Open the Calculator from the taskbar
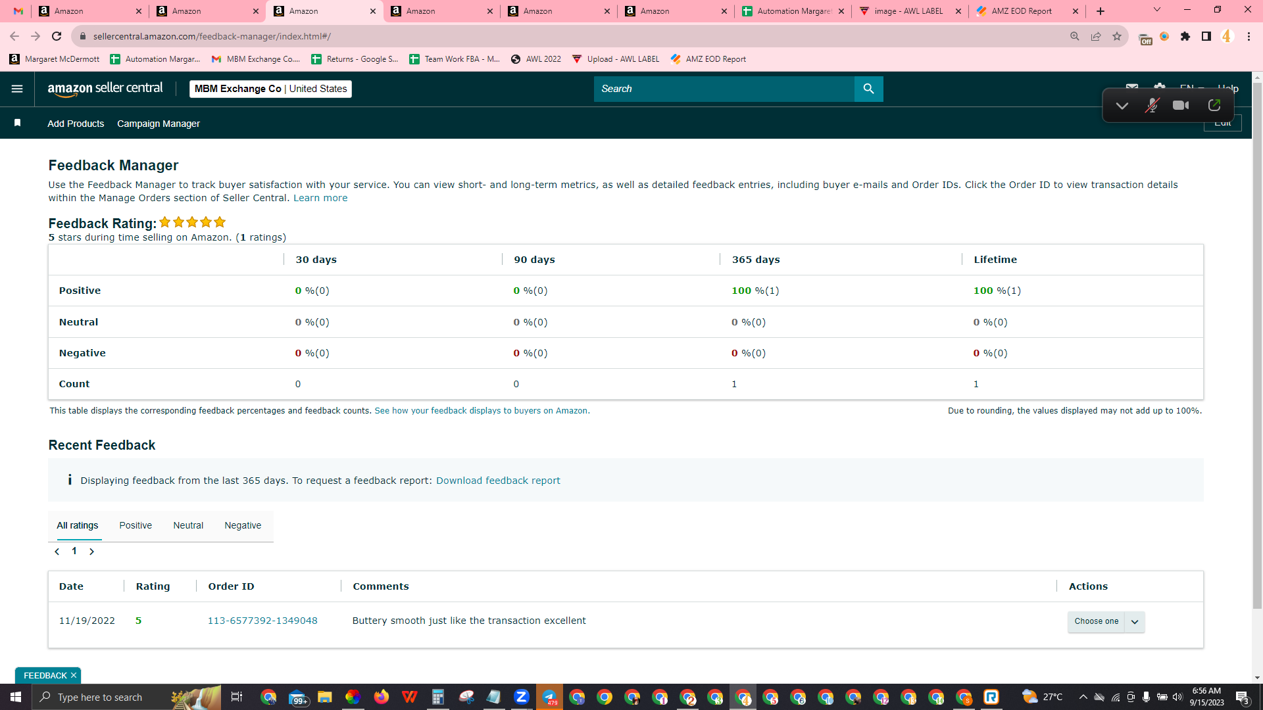1263x710 pixels. 437,697
